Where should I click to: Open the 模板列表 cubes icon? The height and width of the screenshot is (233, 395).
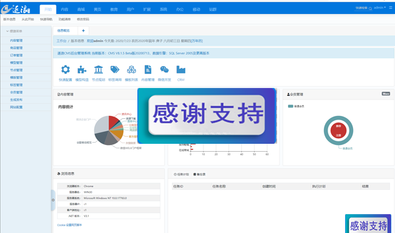[x=131, y=69]
